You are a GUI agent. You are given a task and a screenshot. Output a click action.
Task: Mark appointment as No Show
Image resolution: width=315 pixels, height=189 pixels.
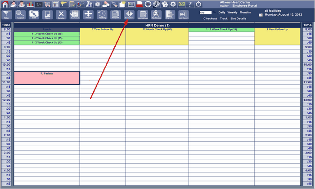coord(156,15)
